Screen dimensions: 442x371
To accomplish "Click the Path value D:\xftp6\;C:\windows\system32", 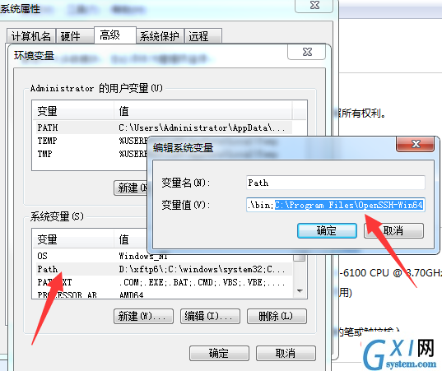I will (x=202, y=269).
